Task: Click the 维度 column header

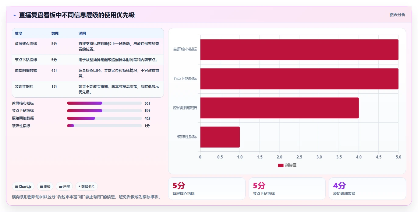Action: point(19,33)
